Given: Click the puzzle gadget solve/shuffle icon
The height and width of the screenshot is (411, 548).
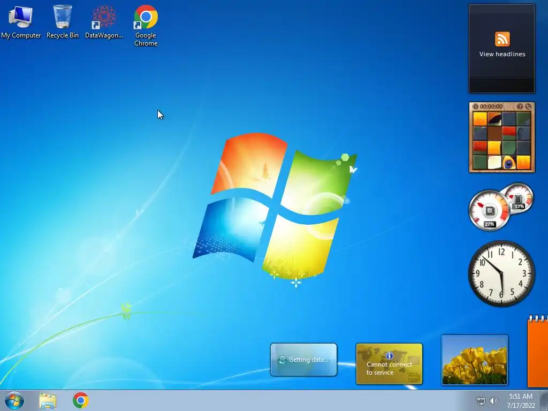Looking at the screenshot, I should point(528,106).
